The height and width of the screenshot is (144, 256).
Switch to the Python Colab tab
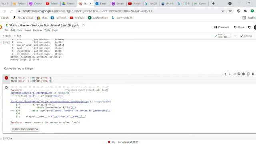(x=19, y=4)
